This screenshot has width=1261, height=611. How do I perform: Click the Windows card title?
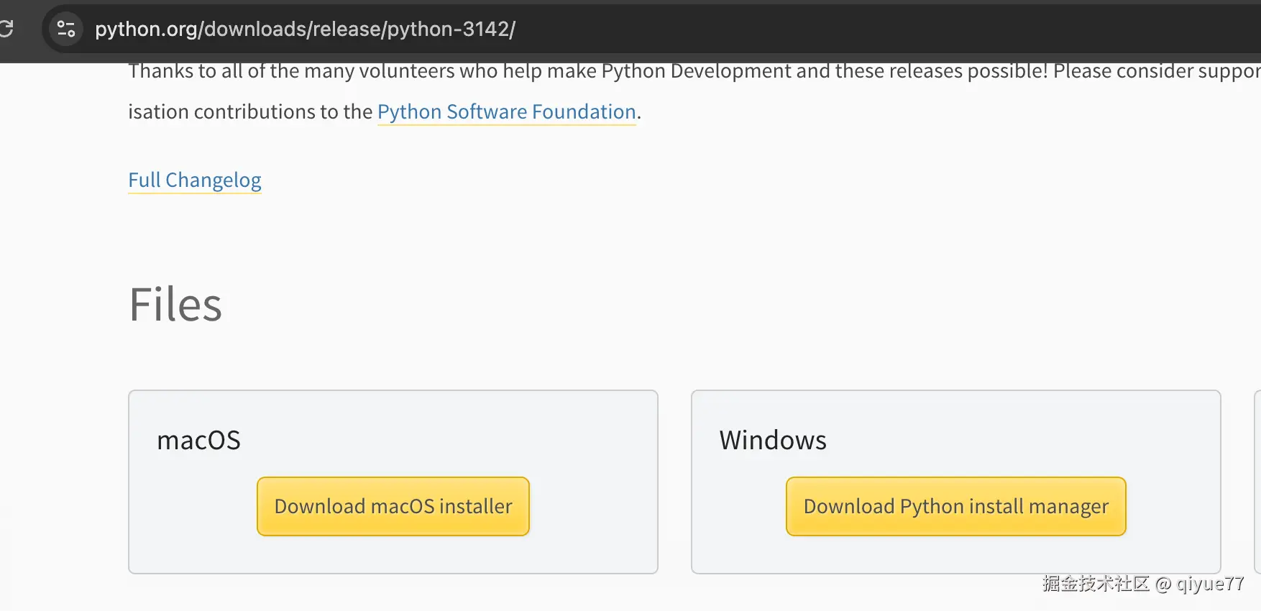click(773, 440)
